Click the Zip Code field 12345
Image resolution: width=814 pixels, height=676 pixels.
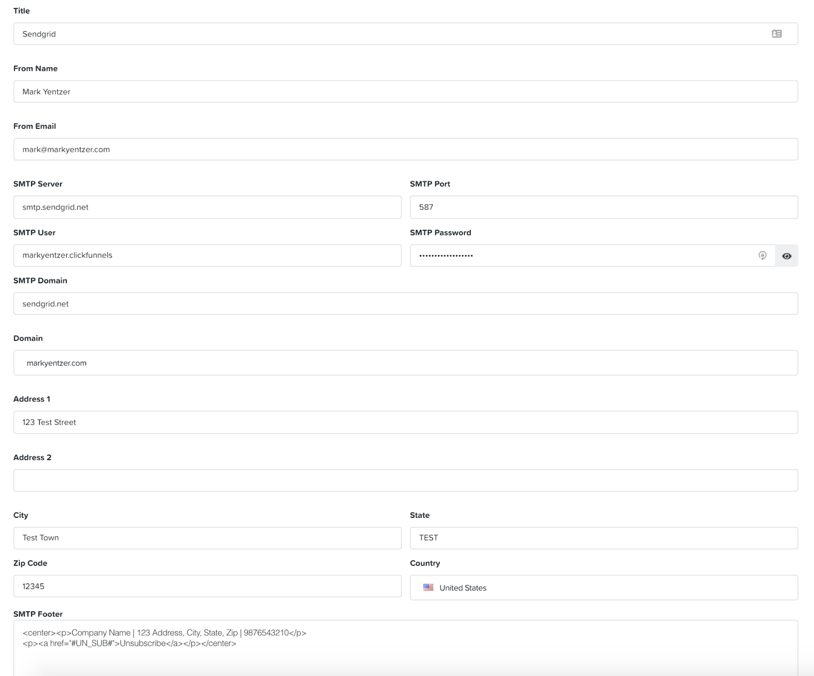tap(207, 586)
